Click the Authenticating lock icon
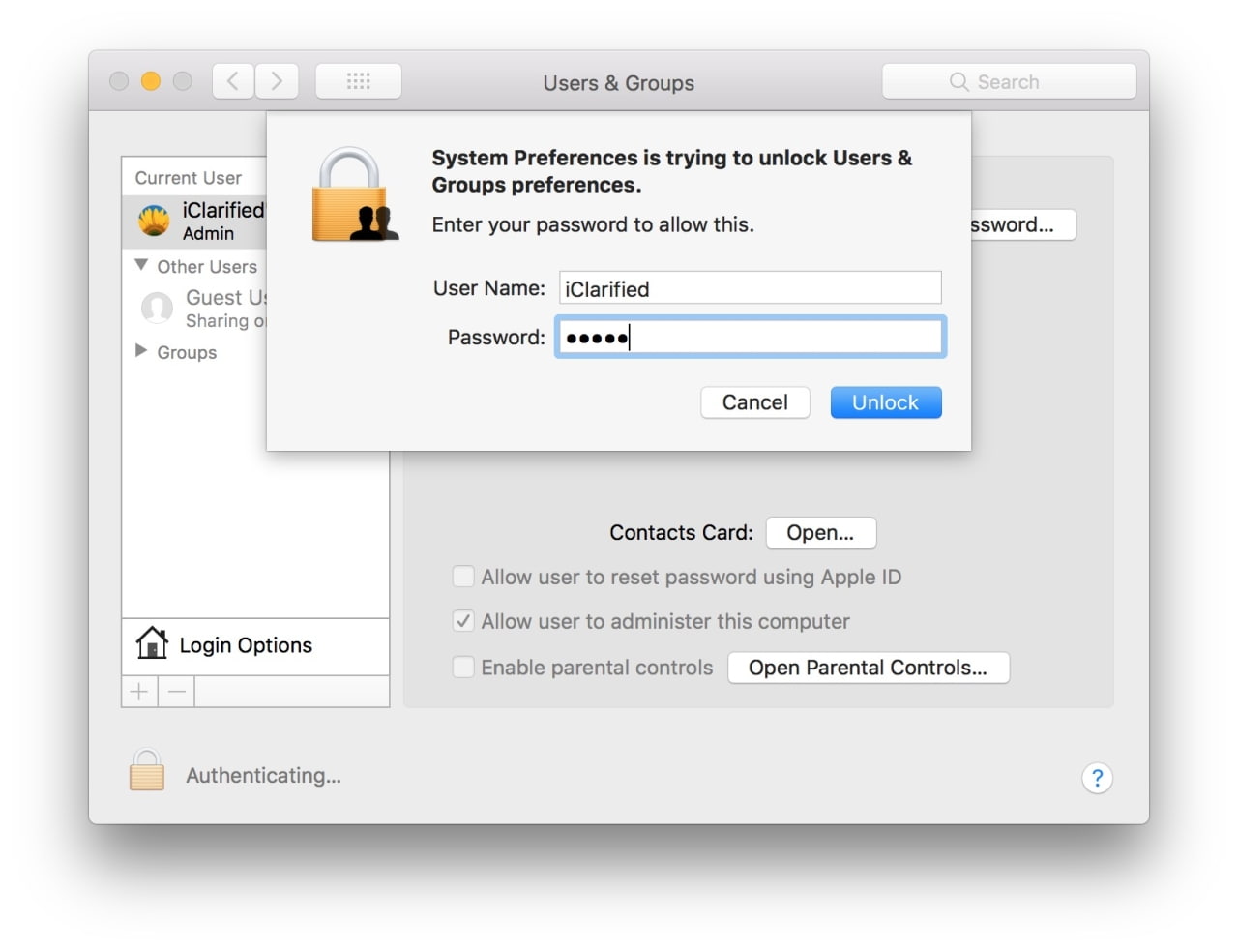The height and width of the screenshot is (951, 1238). [x=146, y=769]
